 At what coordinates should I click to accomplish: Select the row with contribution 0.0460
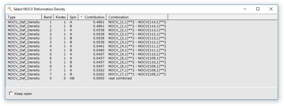[x=141, y=50]
